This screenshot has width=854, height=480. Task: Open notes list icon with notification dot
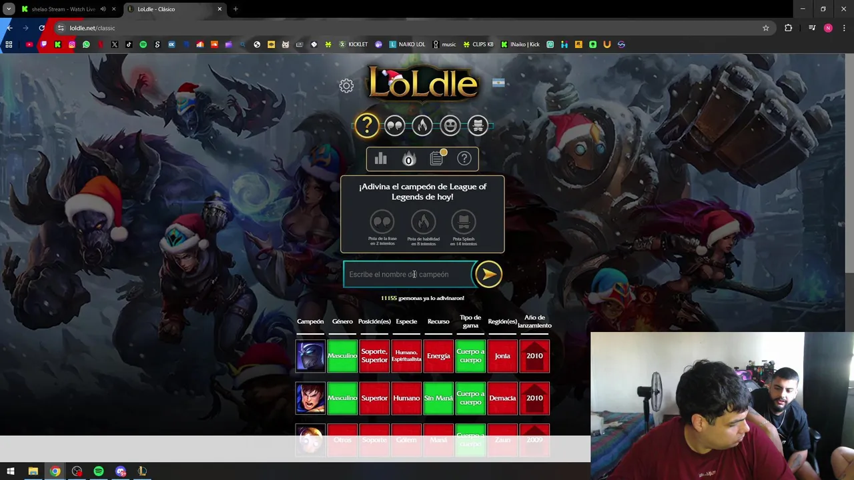[x=436, y=159]
